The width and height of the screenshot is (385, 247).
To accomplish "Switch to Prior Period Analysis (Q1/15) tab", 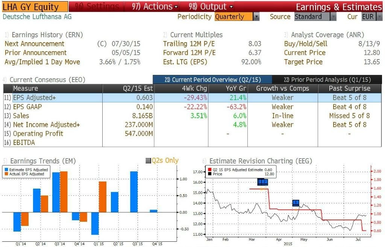I will (x=327, y=79).
